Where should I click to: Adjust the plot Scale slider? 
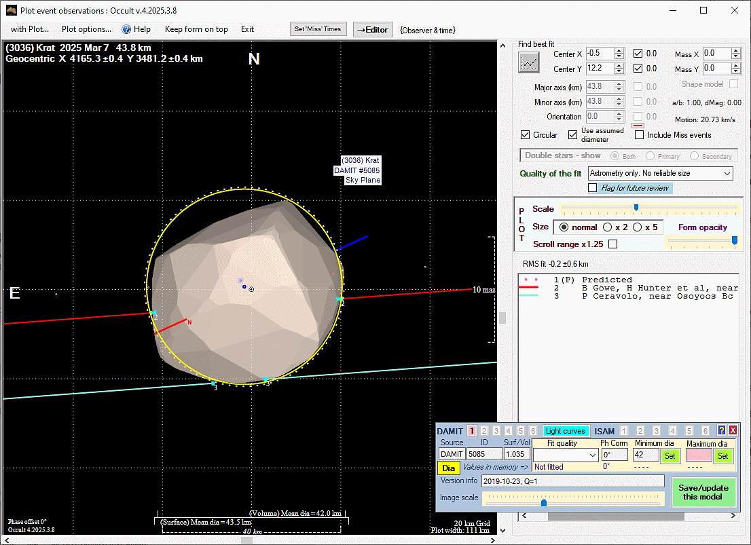click(636, 208)
